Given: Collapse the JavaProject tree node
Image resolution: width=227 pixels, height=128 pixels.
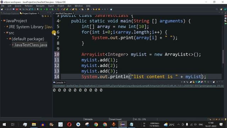Looking at the screenshot, I should coord(2,21).
